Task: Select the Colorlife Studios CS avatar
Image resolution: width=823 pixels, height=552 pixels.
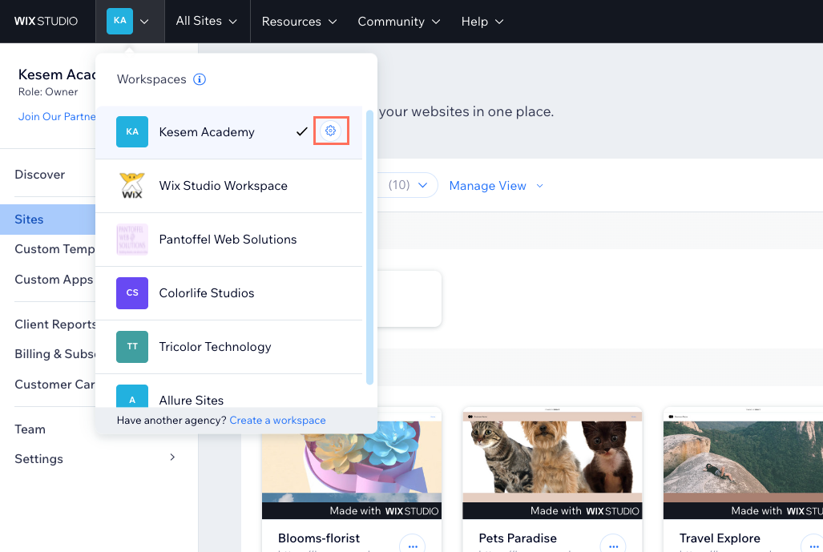Action: 132,292
